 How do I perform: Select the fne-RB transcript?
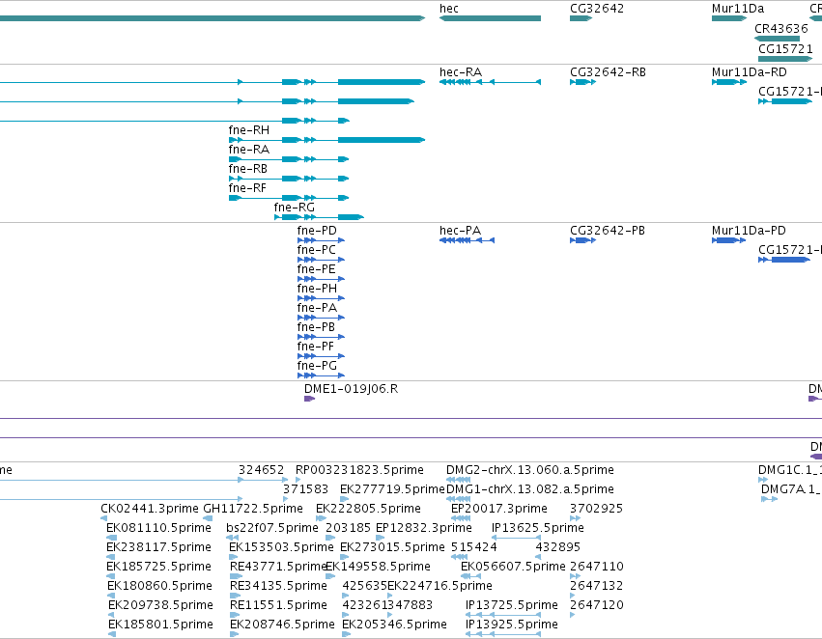[289, 179]
